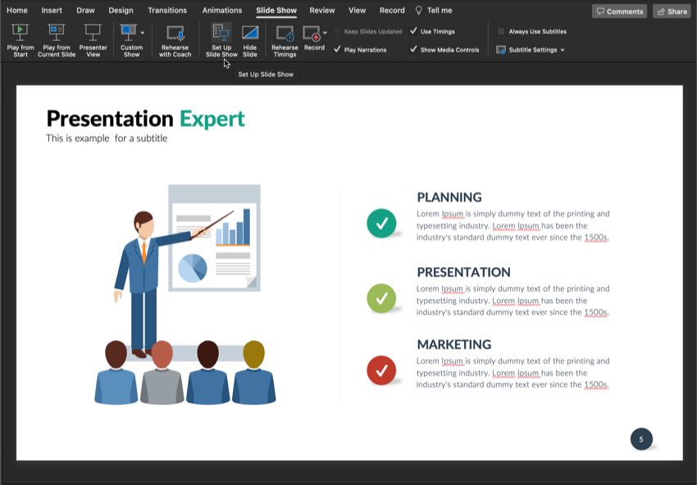The height and width of the screenshot is (485, 697).
Task: Open the Draw tab
Action: pyautogui.click(x=85, y=10)
